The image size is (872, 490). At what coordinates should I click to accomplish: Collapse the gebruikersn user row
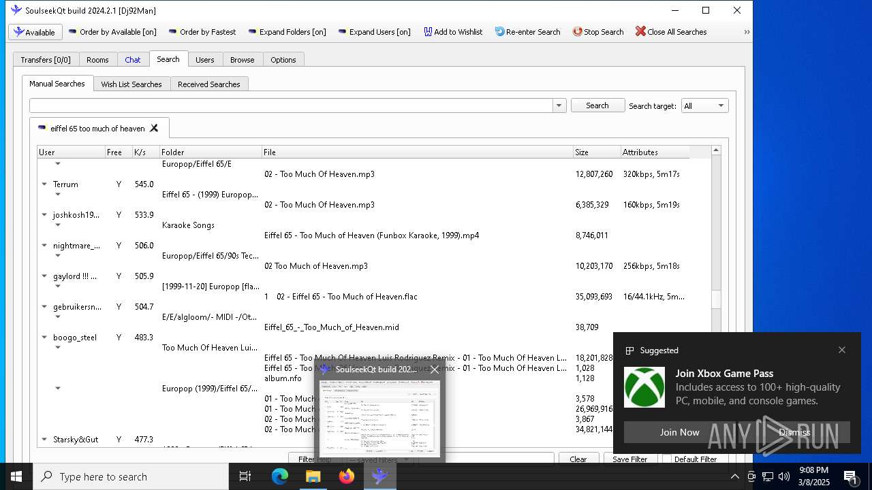click(x=44, y=307)
